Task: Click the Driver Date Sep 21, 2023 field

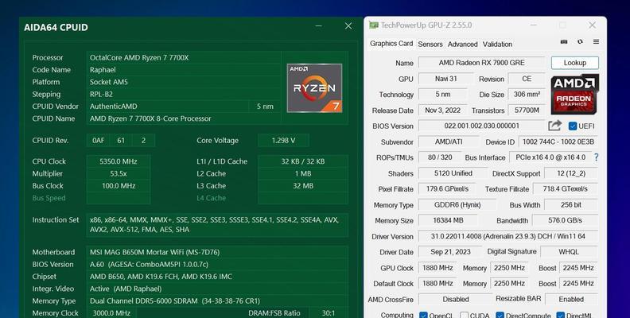Action: pyautogui.click(x=450, y=252)
